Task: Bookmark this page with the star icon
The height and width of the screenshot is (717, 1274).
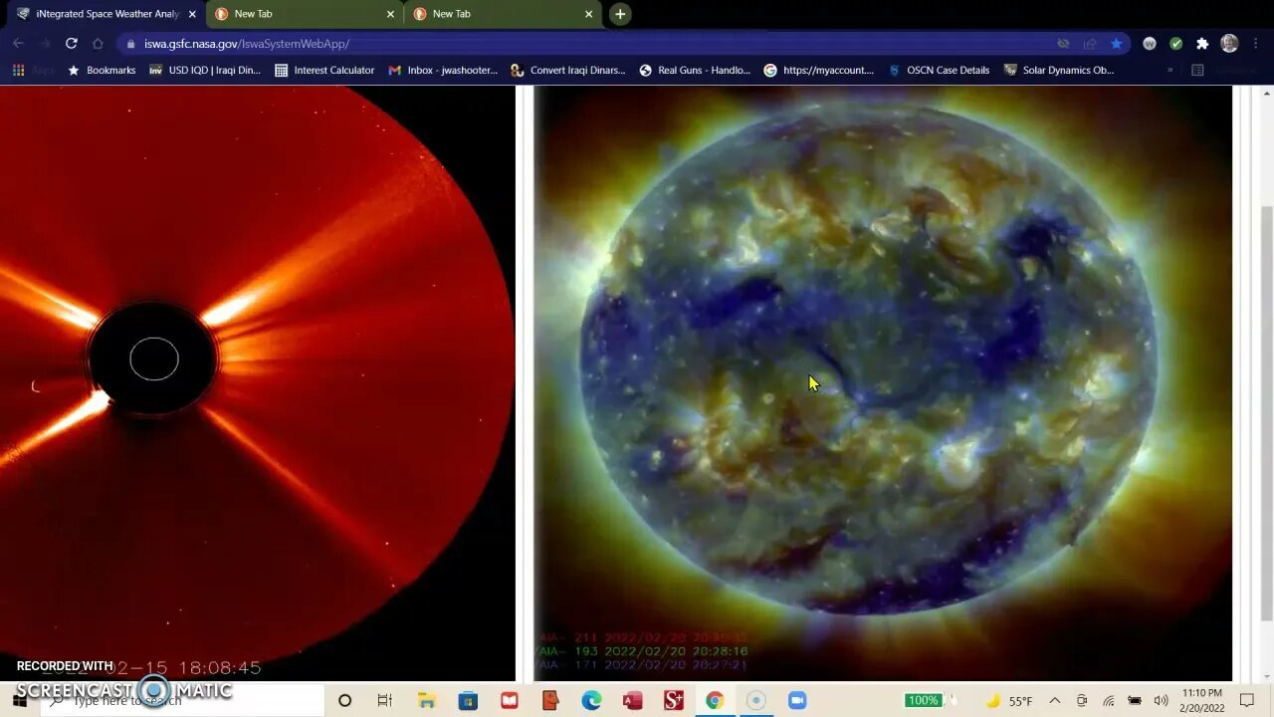Action: [x=1117, y=43]
